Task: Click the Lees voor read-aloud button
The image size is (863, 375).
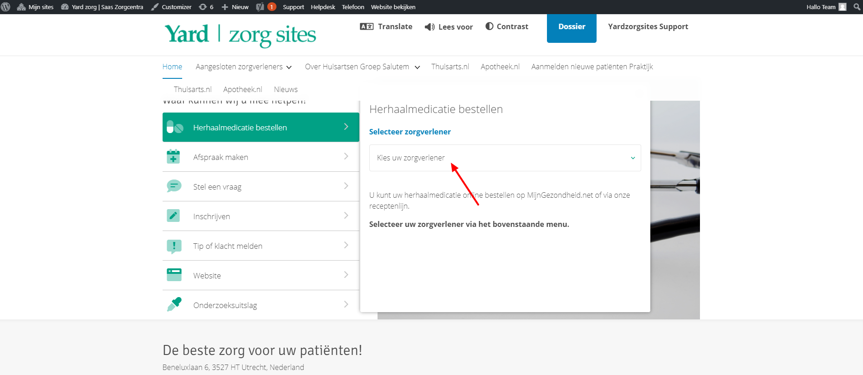Action: tap(449, 27)
